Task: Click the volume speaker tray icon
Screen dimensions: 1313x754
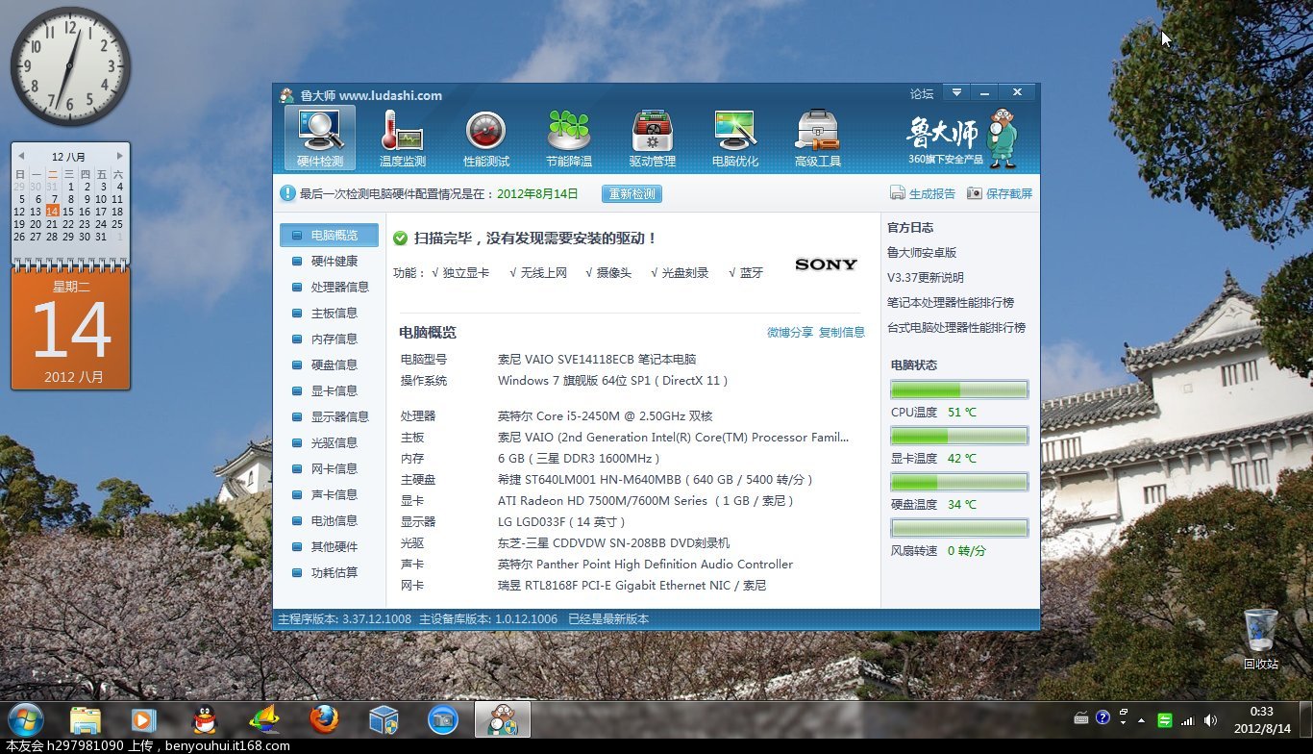Action: click(1210, 719)
